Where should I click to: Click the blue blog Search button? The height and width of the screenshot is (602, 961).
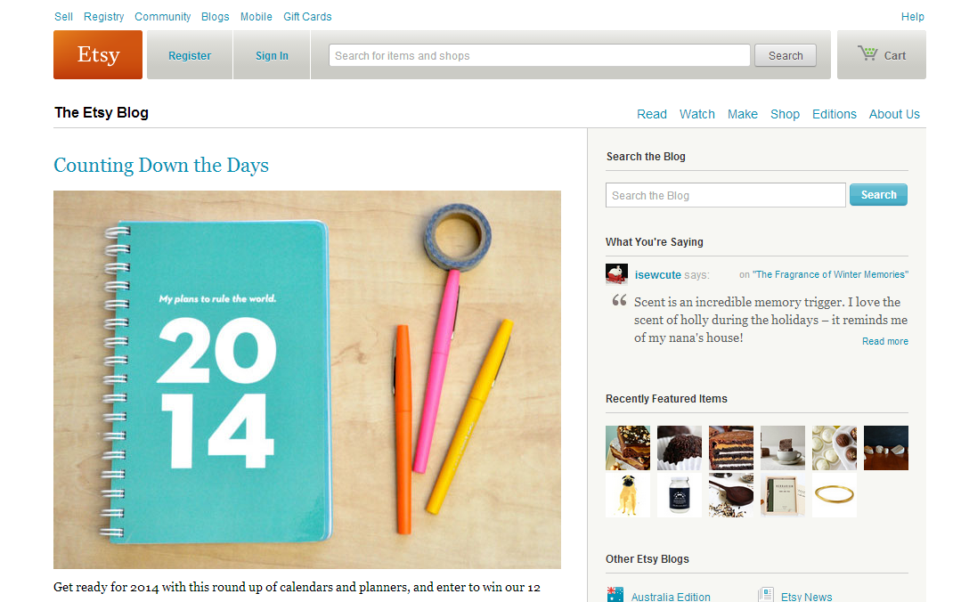[878, 195]
